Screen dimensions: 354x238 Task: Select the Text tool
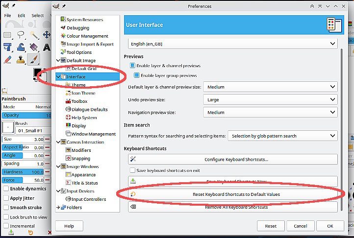pyautogui.click(x=47, y=48)
